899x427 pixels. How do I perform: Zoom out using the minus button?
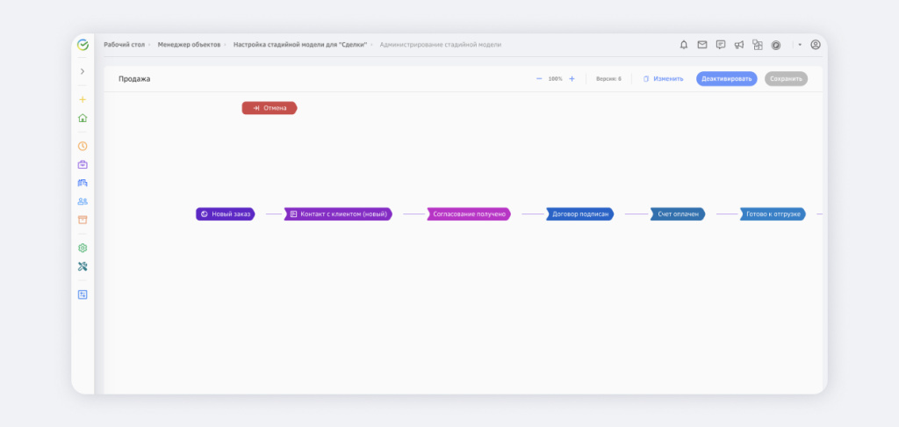pyautogui.click(x=539, y=79)
